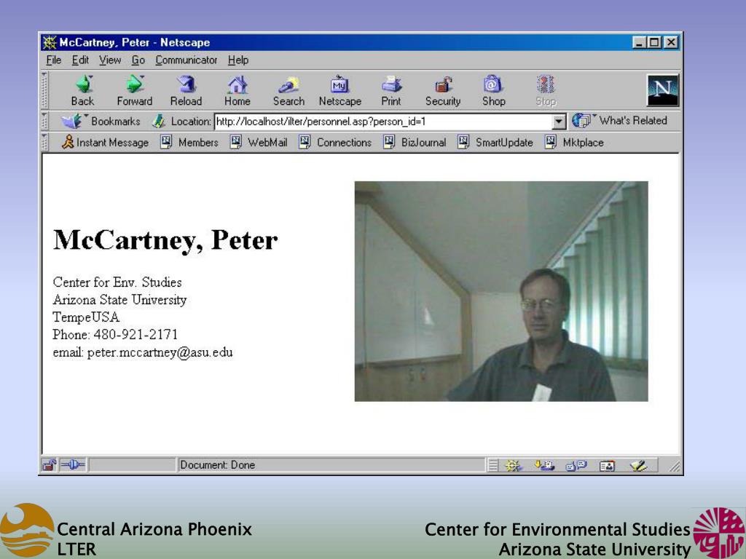The image size is (746, 559).
Task: Open the Mktplace bookmark
Action: pyautogui.click(x=574, y=142)
